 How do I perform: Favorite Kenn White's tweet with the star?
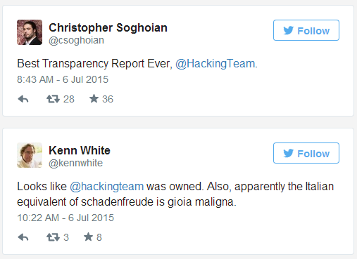88,237
